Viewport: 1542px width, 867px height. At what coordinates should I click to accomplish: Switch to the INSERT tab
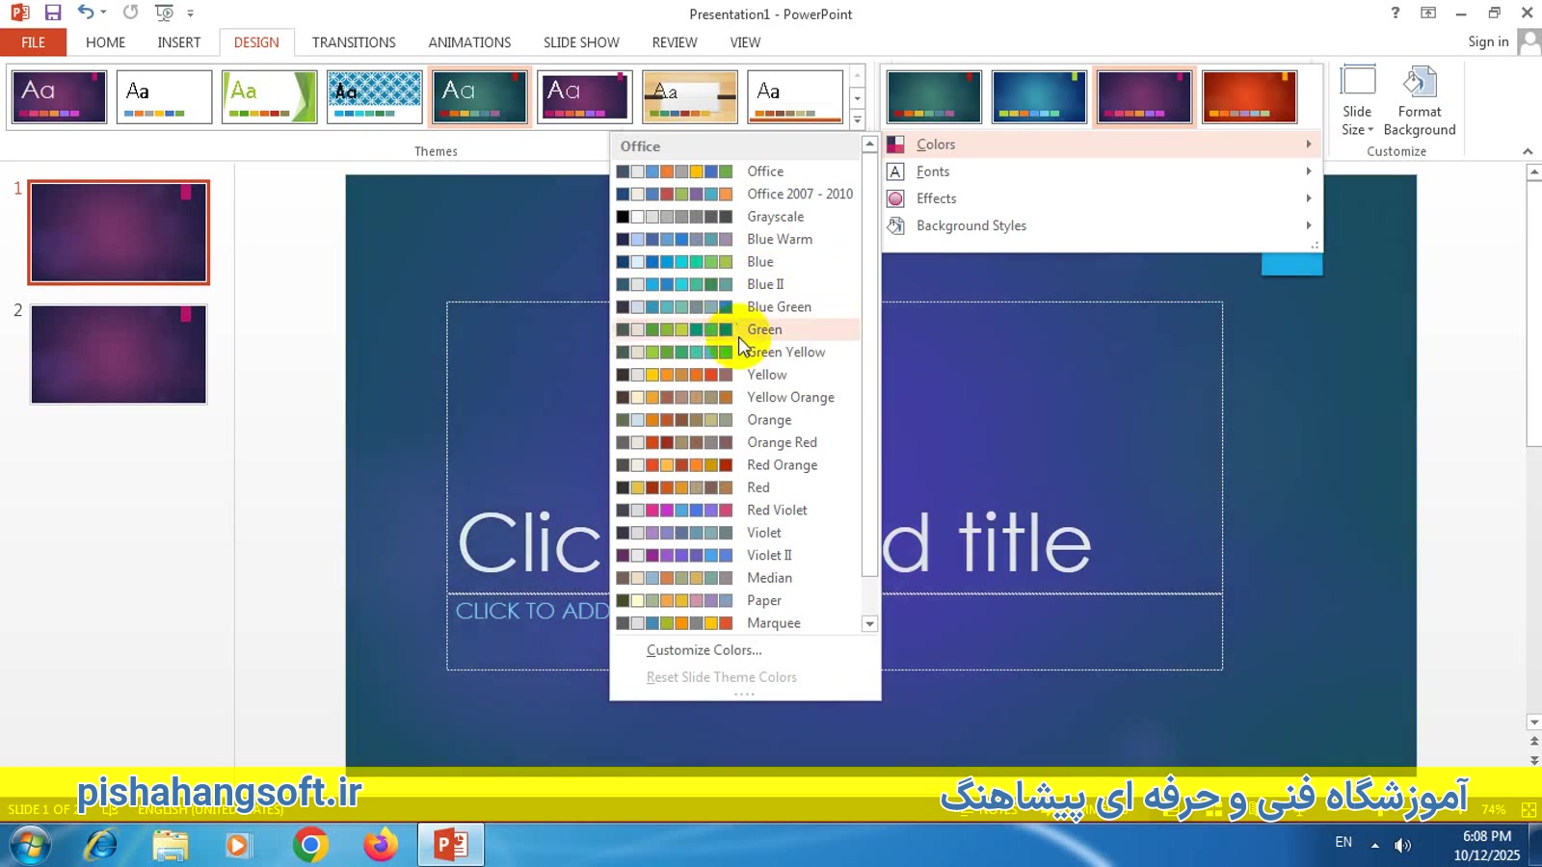[179, 42]
